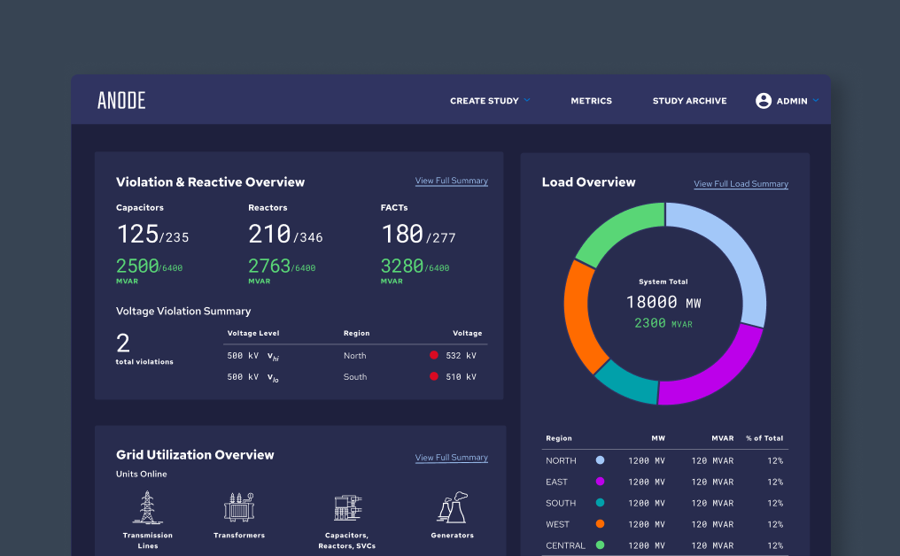Expand the Create Study dropdown chevron
Viewport: 900px width, 556px height.
[x=527, y=100]
